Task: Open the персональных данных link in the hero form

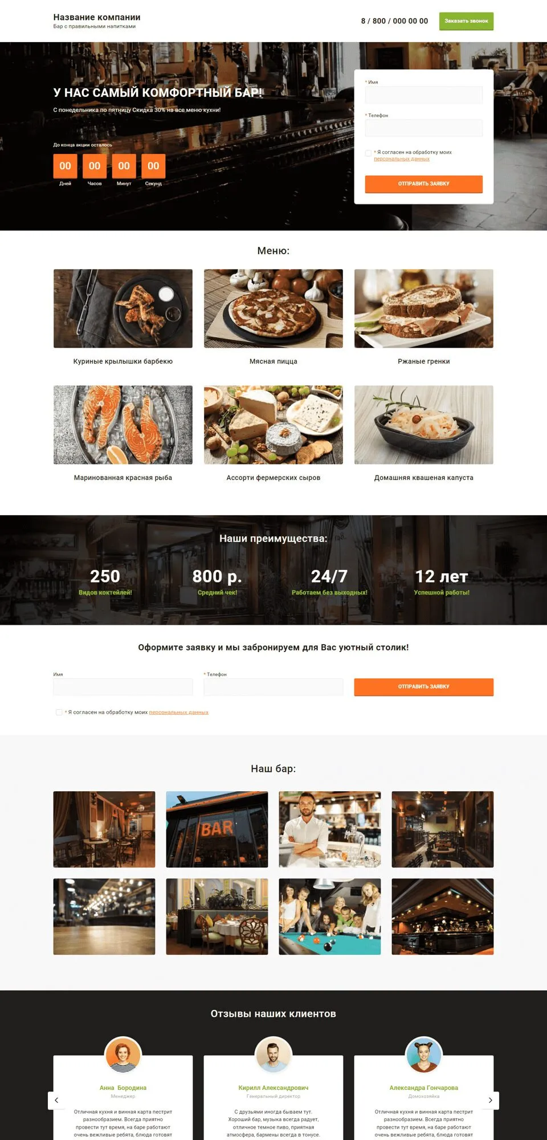Action: tap(402, 159)
